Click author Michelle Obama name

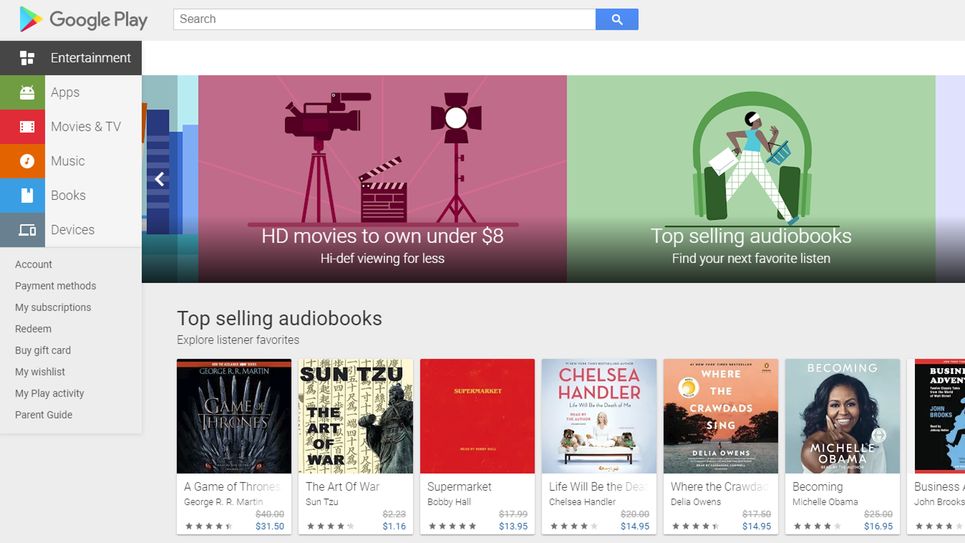tap(825, 502)
